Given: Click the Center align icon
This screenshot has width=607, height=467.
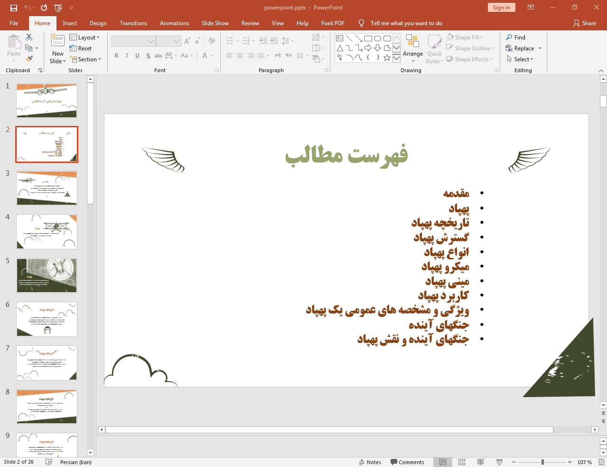Looking at the screenshot, I should coord(240,56).
